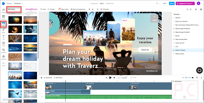The width and height of the screenshot is (204, 103).
Task: Select the Images sidebar icon
Action: tap(4, 24)
